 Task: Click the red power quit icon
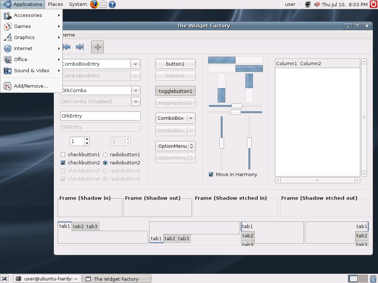(374, 4)
